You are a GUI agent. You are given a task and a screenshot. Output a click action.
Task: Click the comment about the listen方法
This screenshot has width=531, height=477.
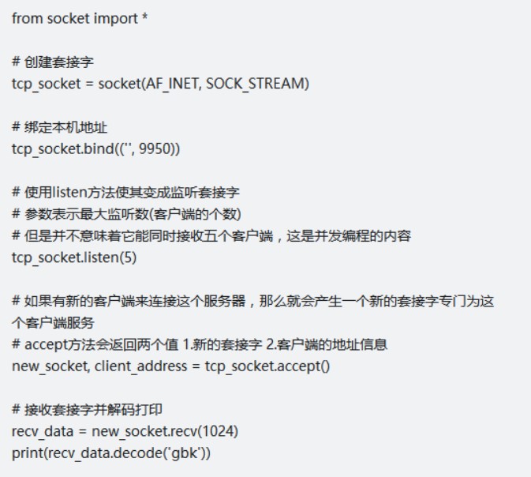click(126, 193)
